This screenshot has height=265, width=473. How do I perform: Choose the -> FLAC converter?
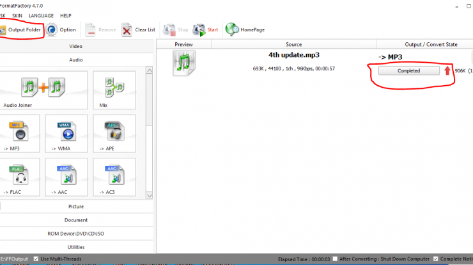[x=20, y=177]
